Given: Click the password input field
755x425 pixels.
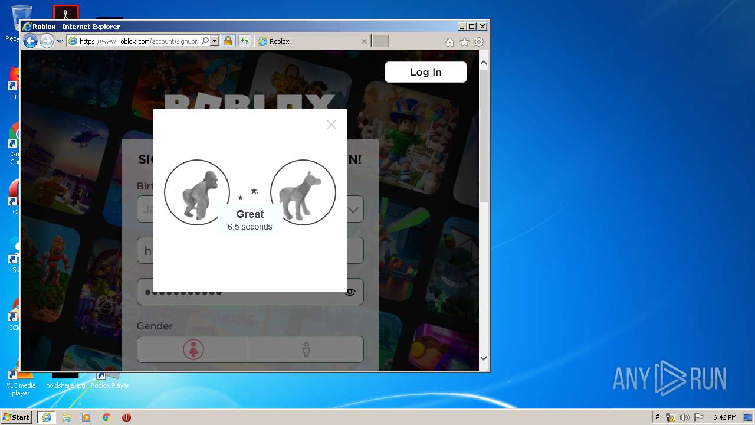Looking at the screenshot, I should 250,292.
